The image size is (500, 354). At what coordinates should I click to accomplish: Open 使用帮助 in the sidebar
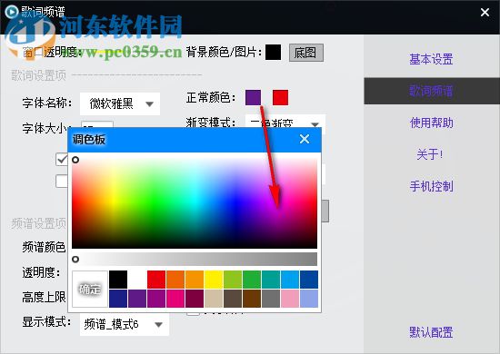point(431,123)
